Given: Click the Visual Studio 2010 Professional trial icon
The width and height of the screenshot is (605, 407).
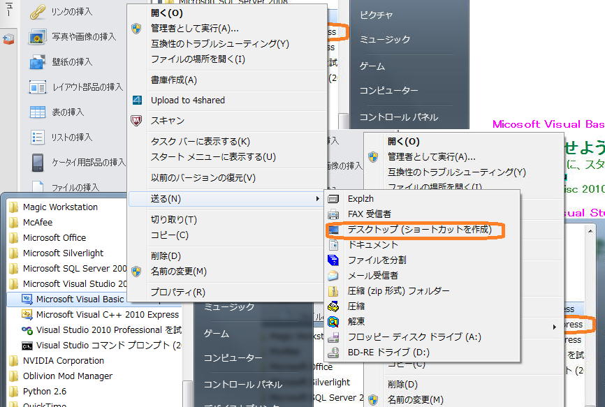Looking at the screenshot, I should tap(27, 330).
